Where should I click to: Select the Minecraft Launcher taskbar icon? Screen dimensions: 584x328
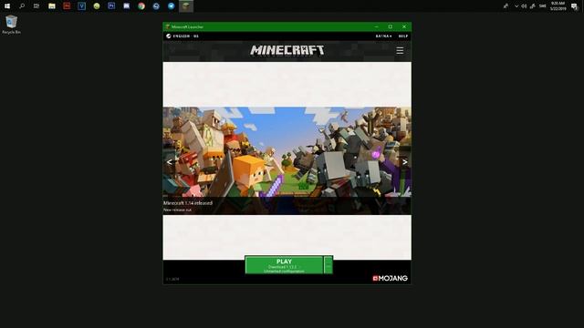(x=186, y=6)
